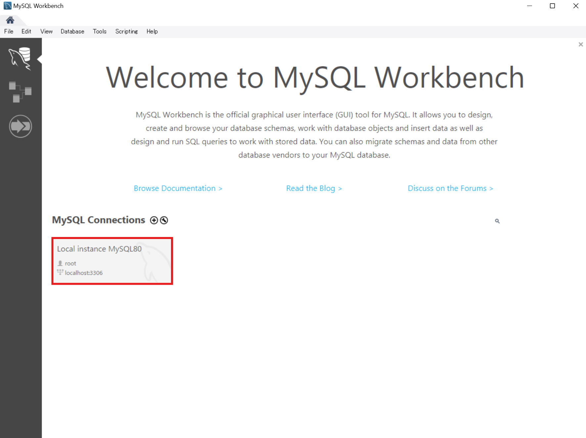The width and height of the screenshot is (586, 438).
Task: Click the connections search magnifier icon
Action: 497,220
